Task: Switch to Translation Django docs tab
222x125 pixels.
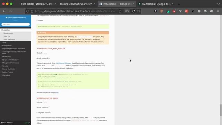Action: (x=156, y=4)
